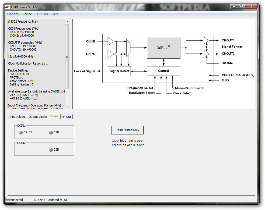Screen dimensions: 265x210
Task: Click the 'FRQSEL: LLHM' setting line
Action: pos(19,74)
